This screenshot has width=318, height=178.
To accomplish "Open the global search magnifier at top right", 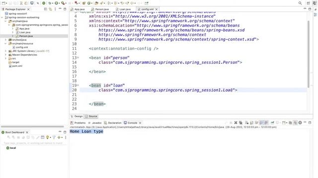I will (x=300, y=3).
